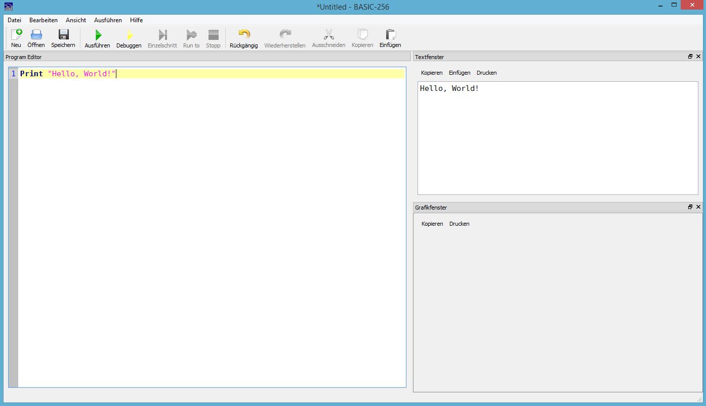Open the Ausführen menu
706x406 pixels.
click(x=108, y=20)
